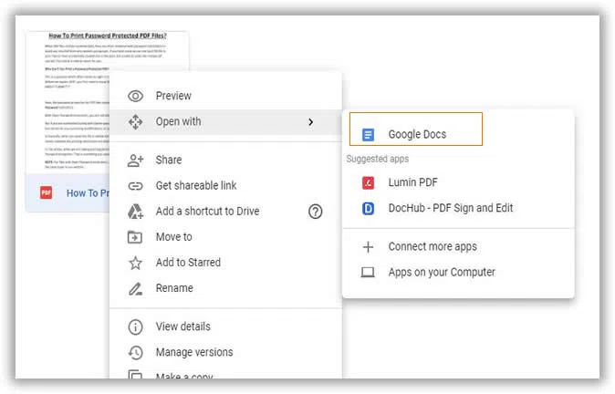Click the info circle icon for View details
615x394 pixels.
[x=135, y=327]
